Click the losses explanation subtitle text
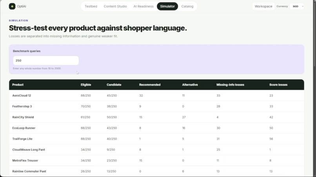Viewport: 316px width, 177px height. pyautogui.click(x=63, y=36)
